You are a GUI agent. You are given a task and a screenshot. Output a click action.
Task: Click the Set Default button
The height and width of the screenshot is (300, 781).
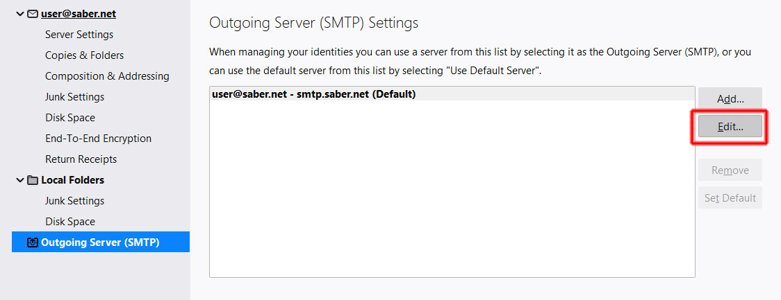pyautogui.click(x=730, y=198)
